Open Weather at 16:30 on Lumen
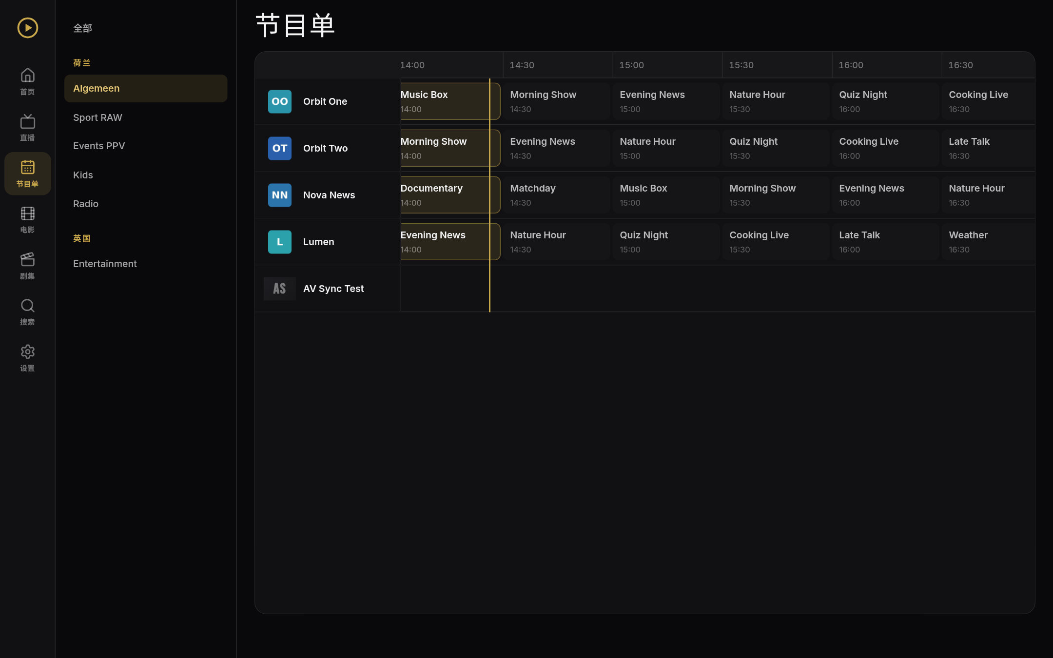1053x658 pixels. pos(989,242)
